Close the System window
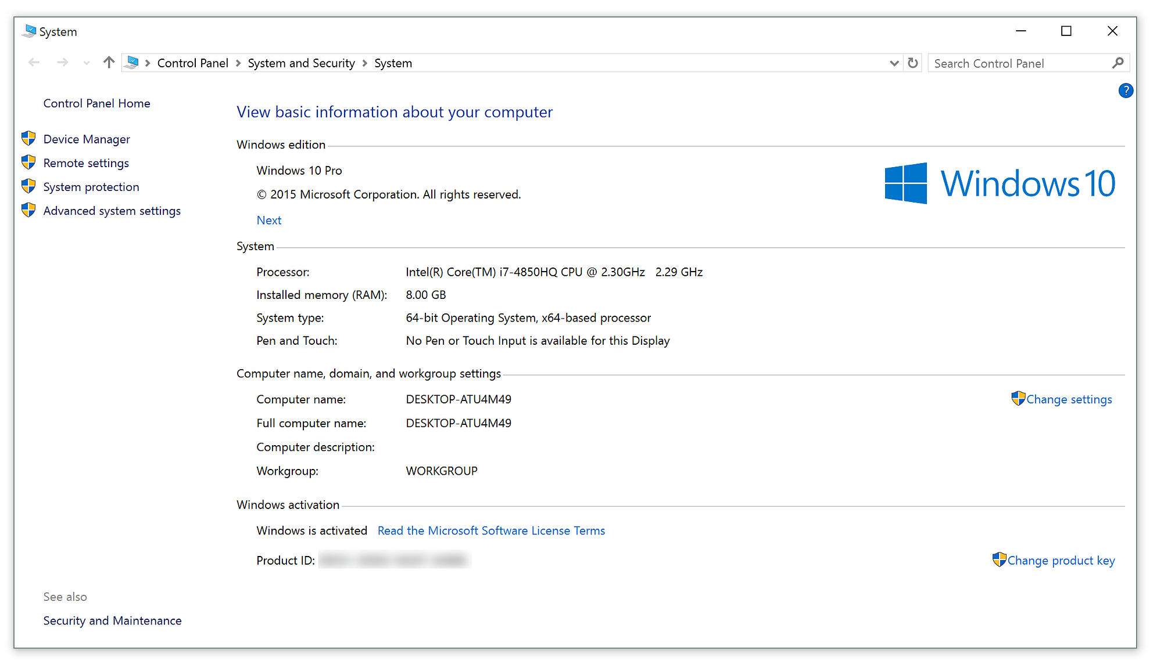 (1112, 31)
